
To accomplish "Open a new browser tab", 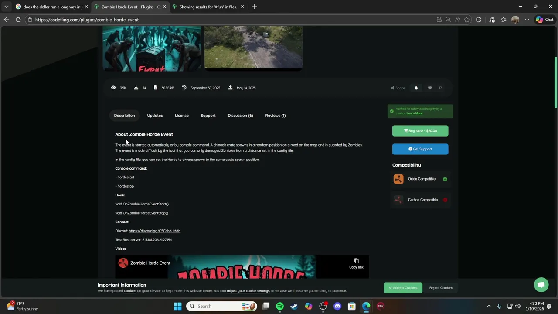I will click(254, 7).
